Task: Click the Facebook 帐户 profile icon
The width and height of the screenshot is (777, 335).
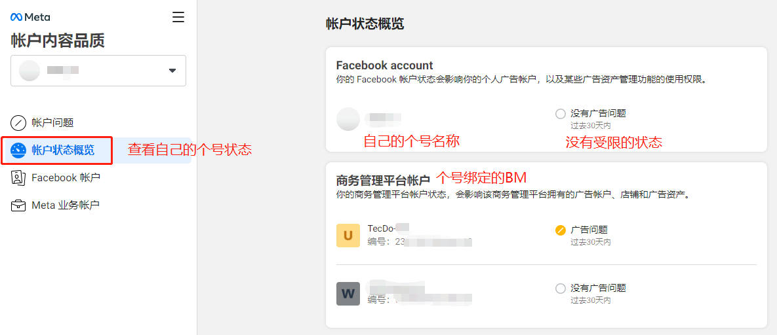Action: (18, 178)
